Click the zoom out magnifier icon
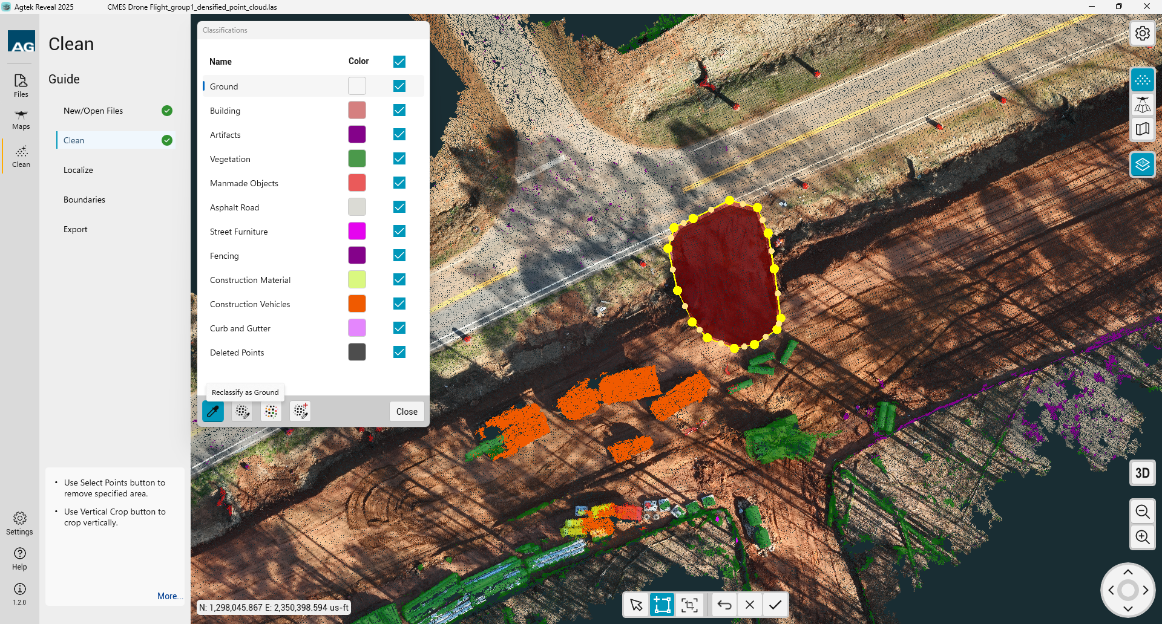Viewport: 1162px width, 624px height. pyautogui.click(x=1142, y=512)
